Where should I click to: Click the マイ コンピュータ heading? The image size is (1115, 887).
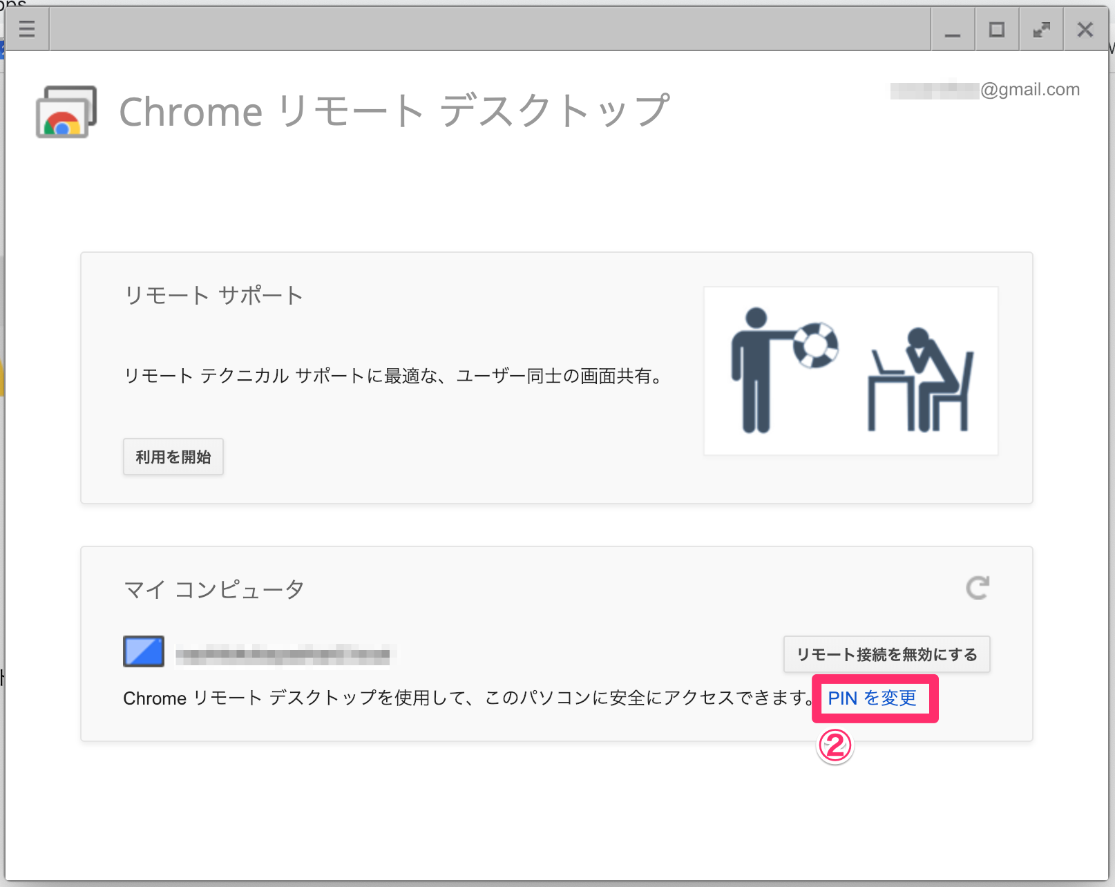214,589
